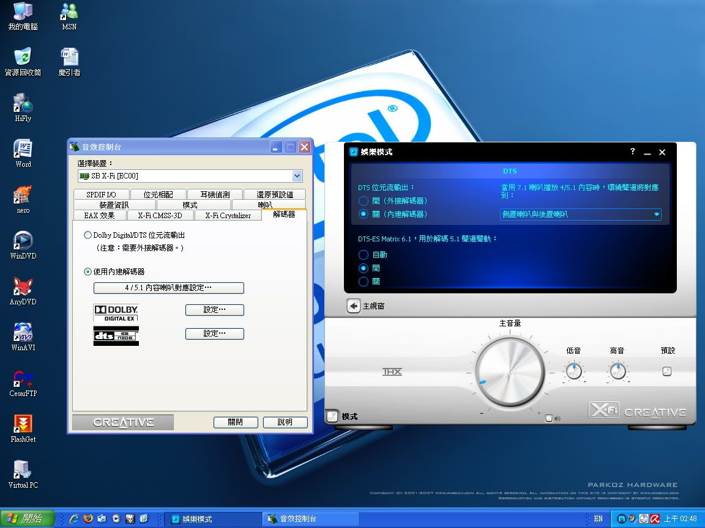
Task: Switch to the SPDIF I/O tab
Action: click(x=101, y=194)
